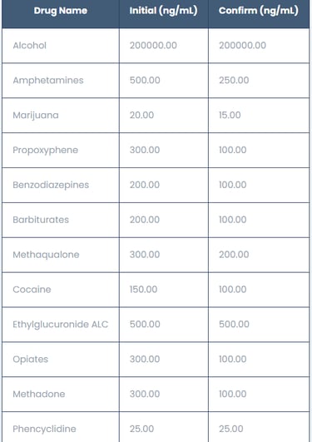
Task: Select Amphetamines confirm value 250.00
Action: point(234,80)
